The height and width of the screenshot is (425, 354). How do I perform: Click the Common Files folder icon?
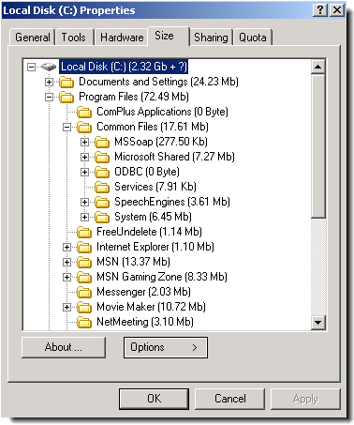(x=84, y=128)
